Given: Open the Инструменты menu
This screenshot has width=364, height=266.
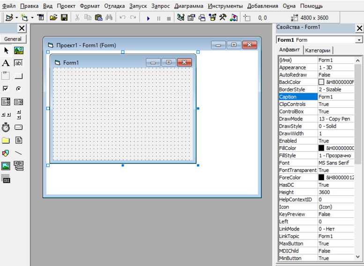Looking at the screenshot, I should tap(225, 6).
